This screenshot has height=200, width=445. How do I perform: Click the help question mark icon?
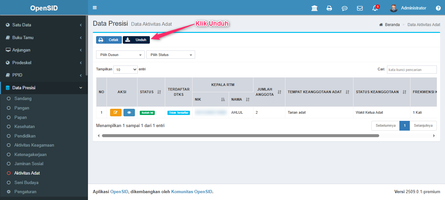coord(438,8)
